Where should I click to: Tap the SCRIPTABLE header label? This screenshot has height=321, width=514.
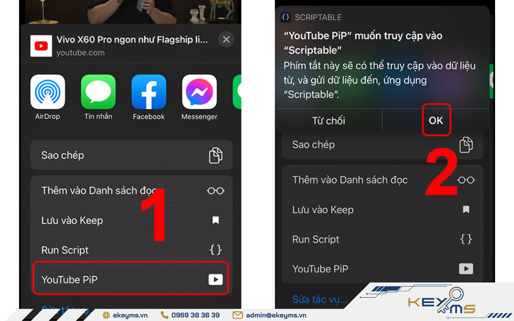[318, 17]
